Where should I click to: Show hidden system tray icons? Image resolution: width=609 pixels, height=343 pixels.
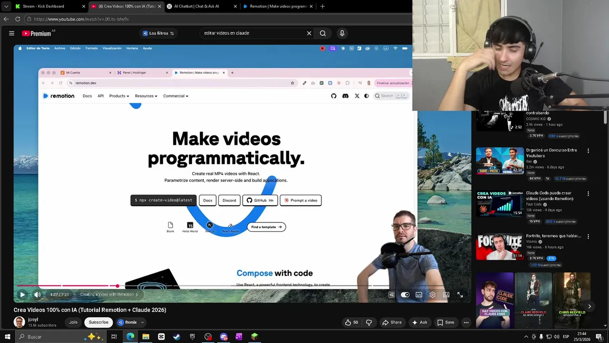[x=526, y=337]
